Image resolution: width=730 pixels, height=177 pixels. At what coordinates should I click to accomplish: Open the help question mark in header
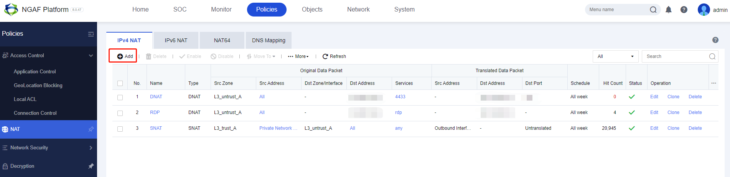[x=684, y=10]
